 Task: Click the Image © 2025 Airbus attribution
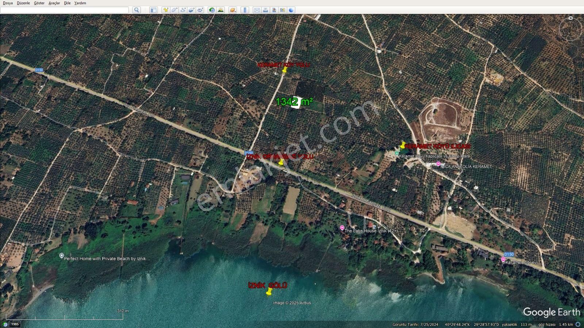click(x=292, y=303)
